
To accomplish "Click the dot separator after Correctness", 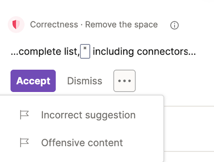I will point(81,25).
